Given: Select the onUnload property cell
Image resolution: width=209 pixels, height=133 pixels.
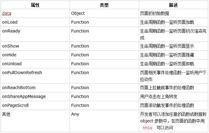Looking at the screenshot, I should pyautogui.click(x=35, y=64).
